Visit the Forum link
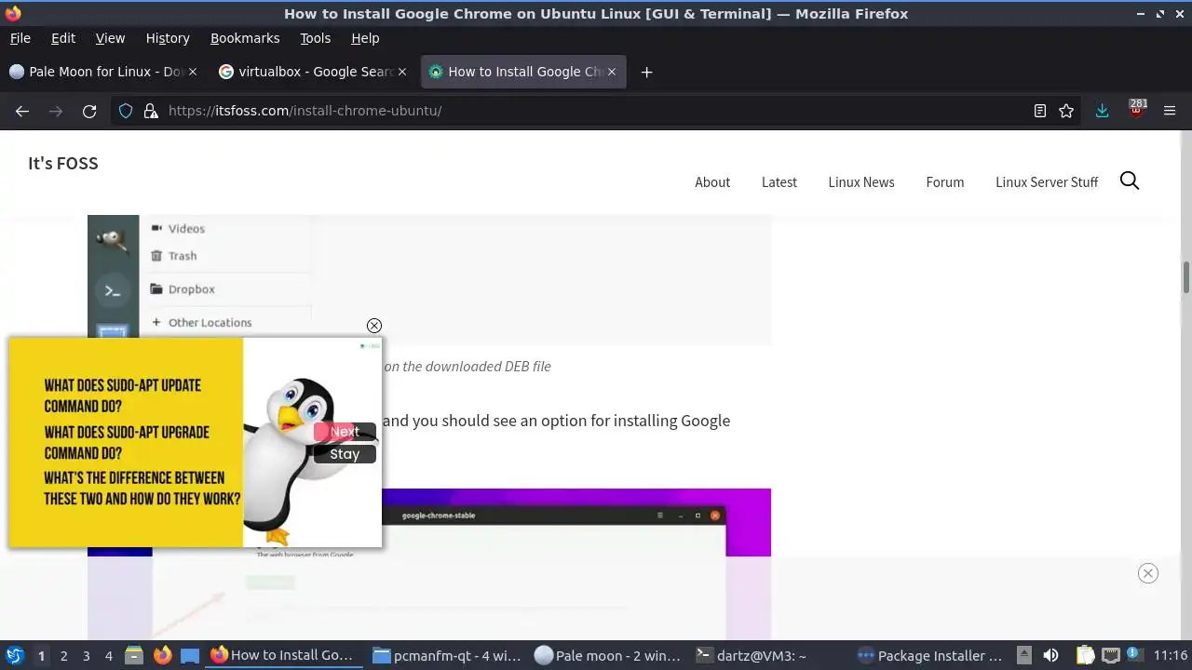Image resolution: width=1192 pixels, height=670 pixels. click(x=945, y=182)
